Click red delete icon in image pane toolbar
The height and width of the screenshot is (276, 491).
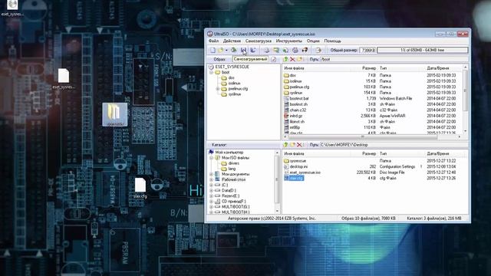[292, 59]
